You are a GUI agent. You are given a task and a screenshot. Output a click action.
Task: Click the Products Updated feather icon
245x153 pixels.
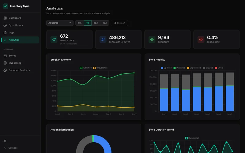(103, 39)
